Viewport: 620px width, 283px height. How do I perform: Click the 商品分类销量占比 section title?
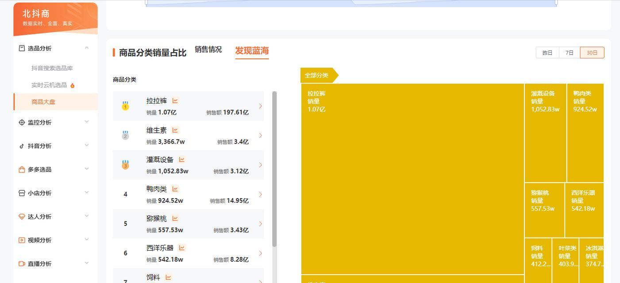[153, 53]
